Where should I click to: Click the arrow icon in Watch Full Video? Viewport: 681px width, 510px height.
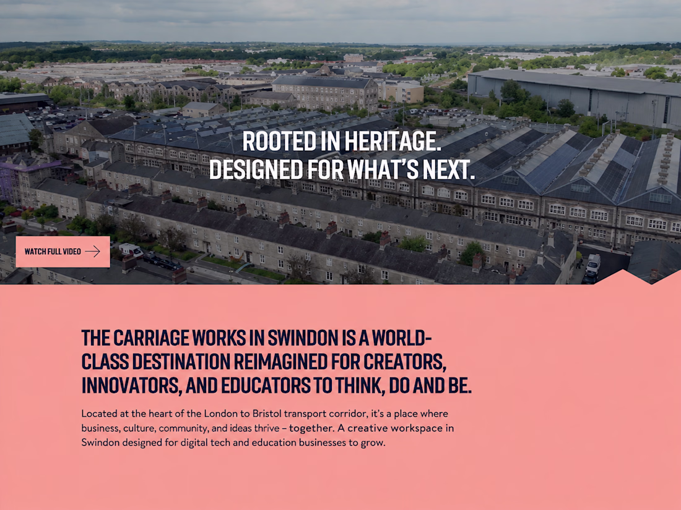click(x=92, y=252)
